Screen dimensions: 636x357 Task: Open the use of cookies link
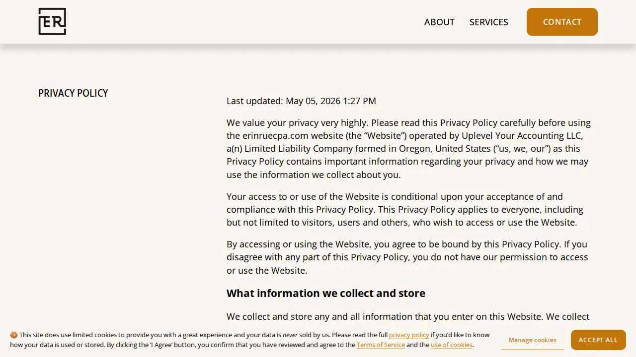[452, 345]
